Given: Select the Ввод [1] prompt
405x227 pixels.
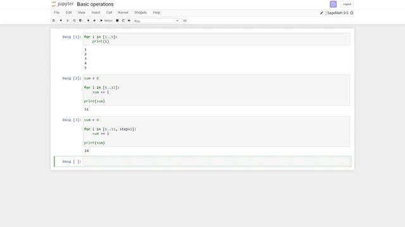Looking at the screenshot, I should (x=72, y=37).
